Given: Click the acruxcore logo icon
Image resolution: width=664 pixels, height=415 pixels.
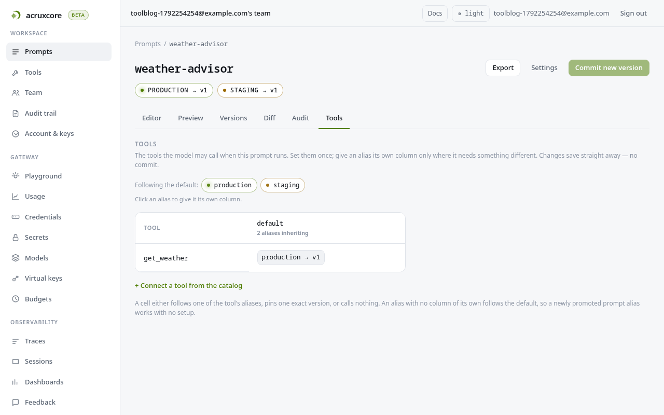Looking at the screenshot, I should point(16,15).
